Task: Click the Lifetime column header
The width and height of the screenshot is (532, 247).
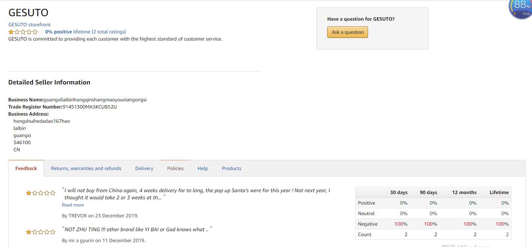Action: (499, 193)
